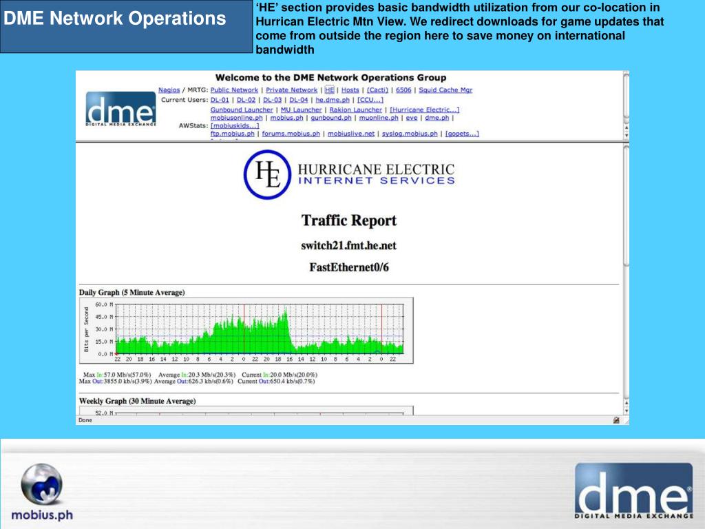705x529 pixels.
Task: Open the Private Network MRTG link
Action: point(291,90)
